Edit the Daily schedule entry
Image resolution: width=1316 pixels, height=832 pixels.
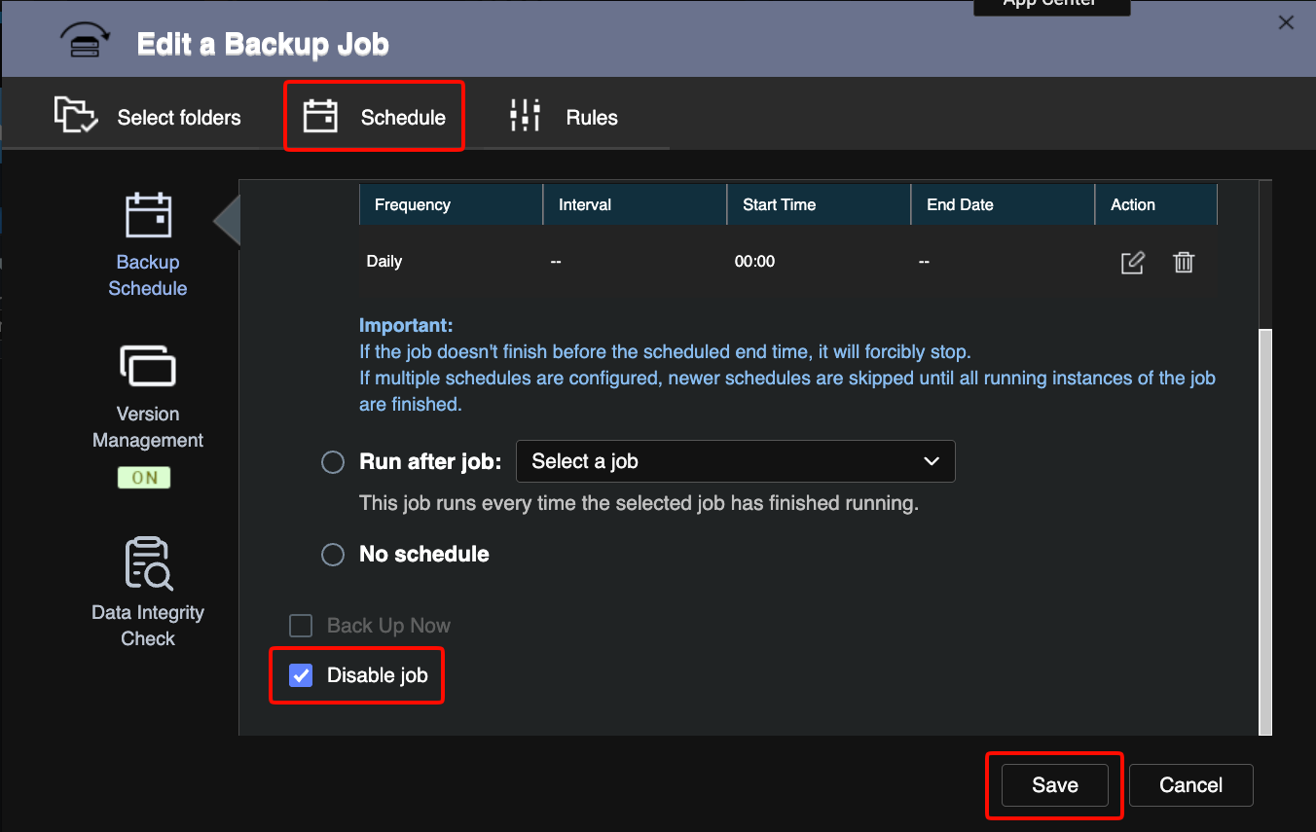[x=1133, y=263]
